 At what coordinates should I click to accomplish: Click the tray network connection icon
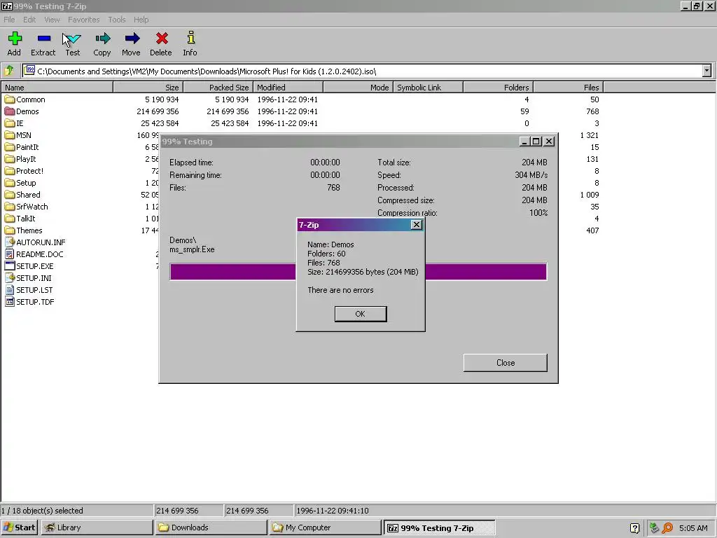(x=655, y=528)
